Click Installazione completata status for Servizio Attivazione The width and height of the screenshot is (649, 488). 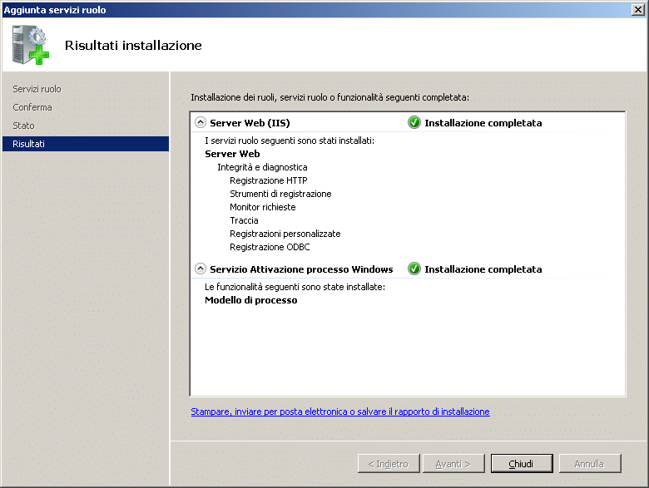(x=483, y=269)
